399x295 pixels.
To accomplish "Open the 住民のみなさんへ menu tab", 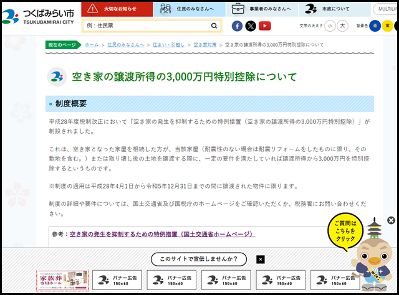I will [190, 9].
